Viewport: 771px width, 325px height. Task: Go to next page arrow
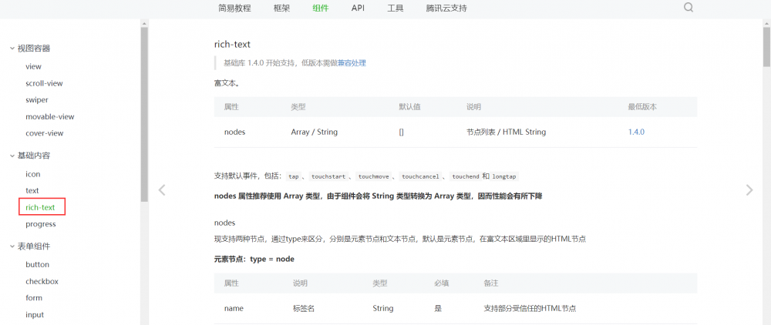tap(749, 190)
